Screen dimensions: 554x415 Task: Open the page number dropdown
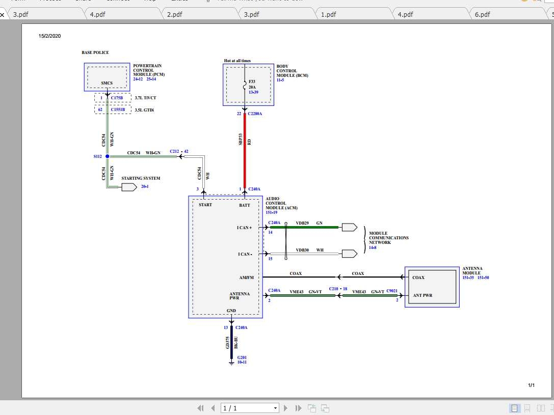[276, 408]
